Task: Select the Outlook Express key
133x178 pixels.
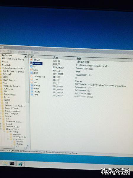Action: (12, 86)
